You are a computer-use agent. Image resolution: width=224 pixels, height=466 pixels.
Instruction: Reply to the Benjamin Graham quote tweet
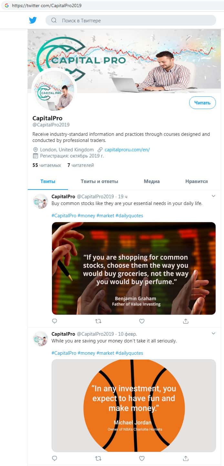point(55,321)
